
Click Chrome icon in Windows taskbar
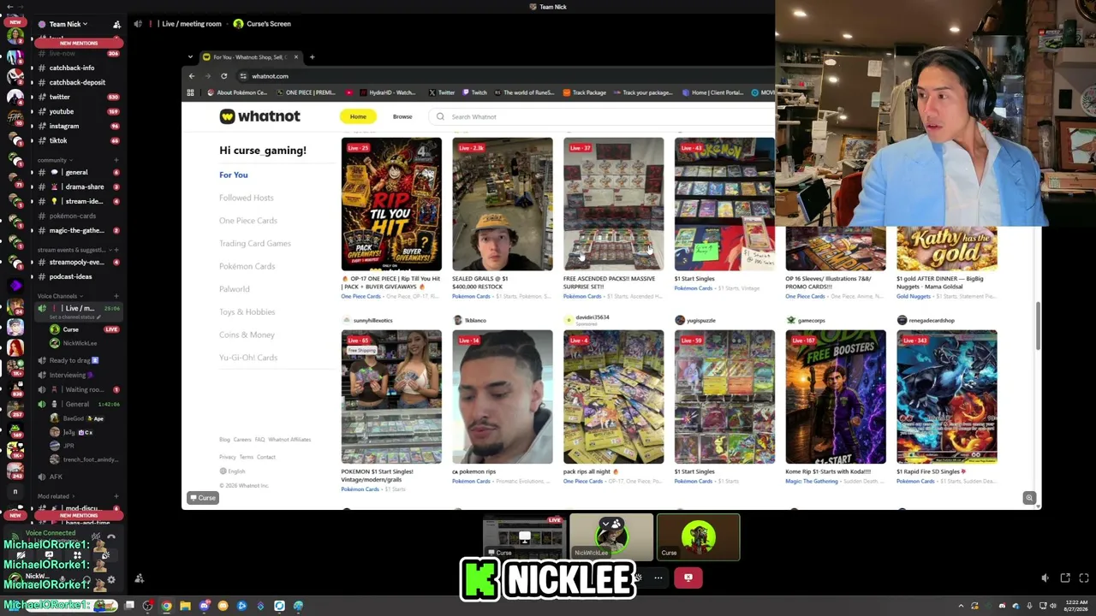pyautogui.click(x=166, y=606)
